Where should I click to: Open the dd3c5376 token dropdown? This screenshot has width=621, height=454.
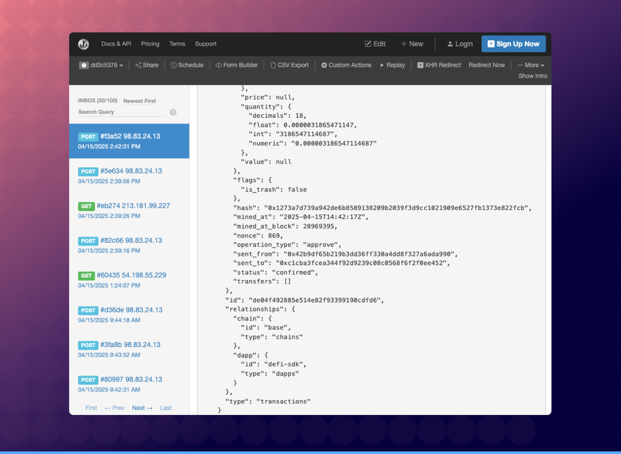[x=101, y=65]
